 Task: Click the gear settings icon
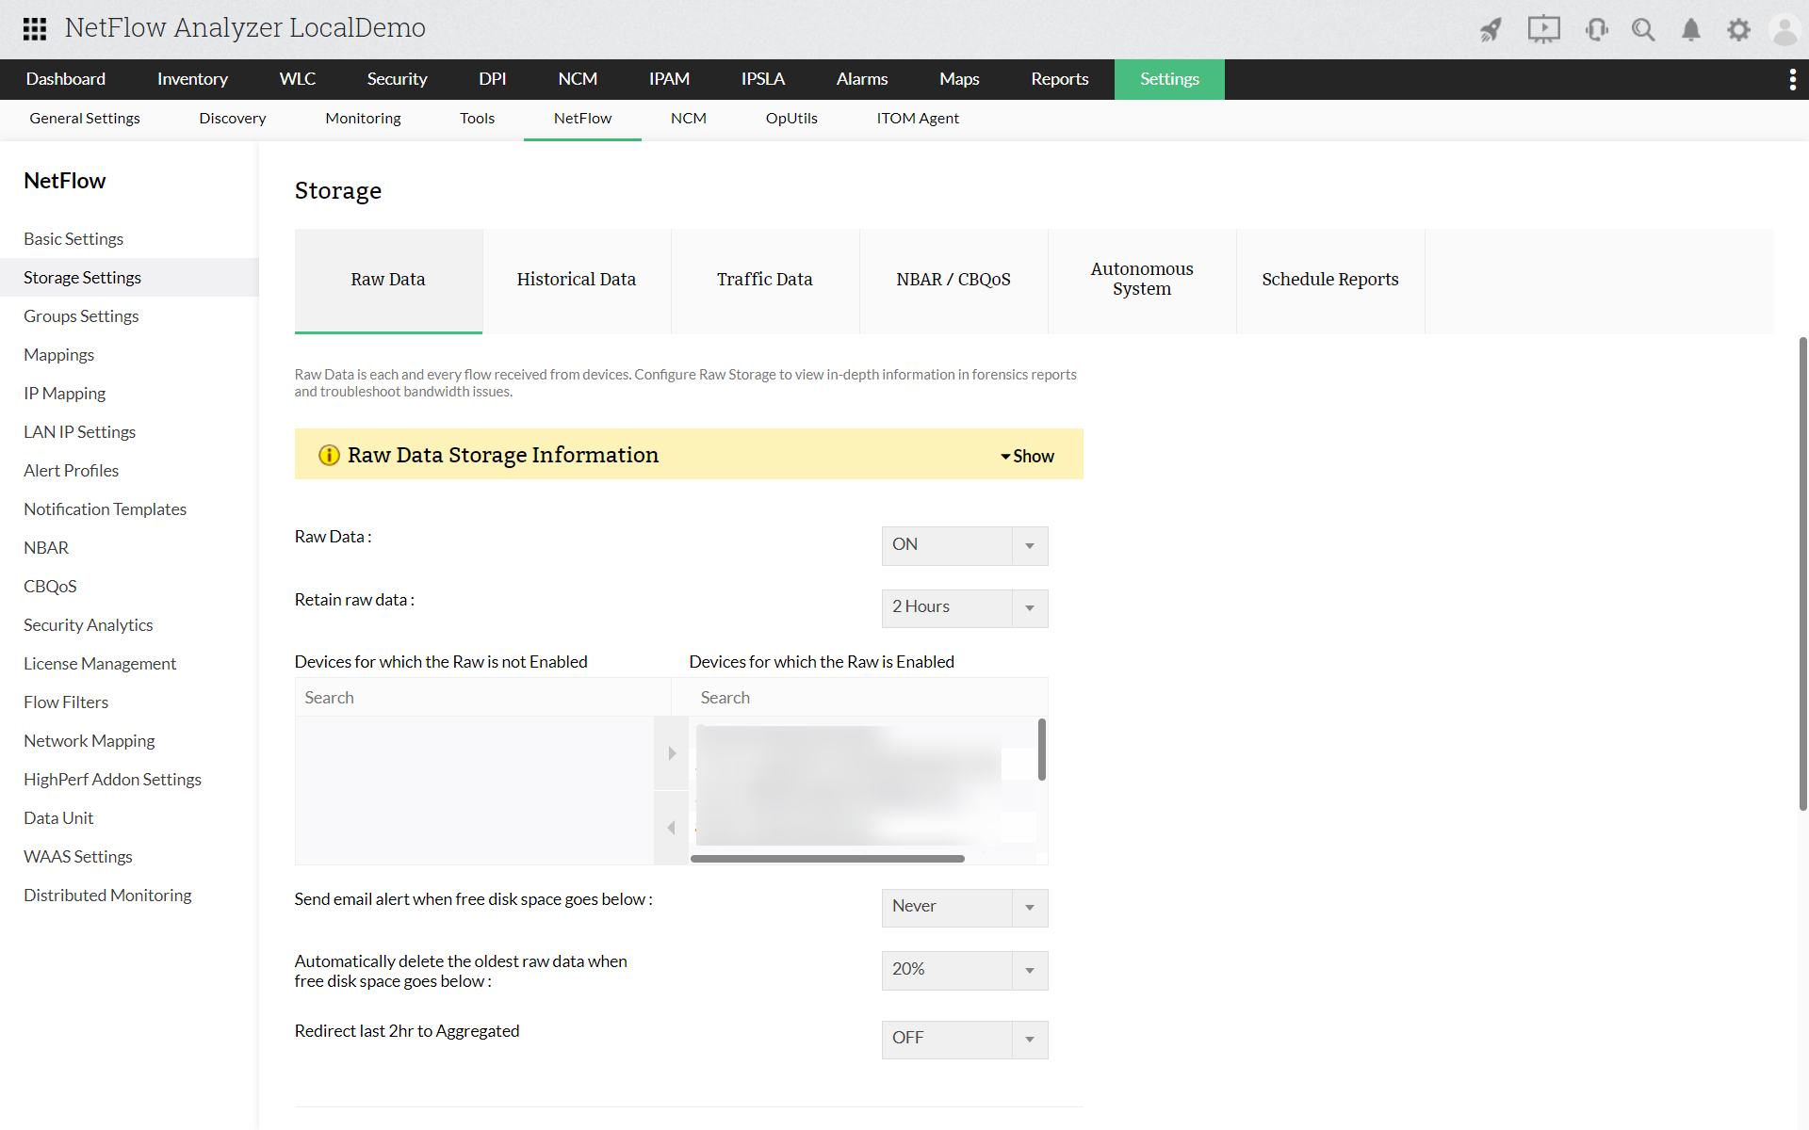click(x=1738, y=30)
